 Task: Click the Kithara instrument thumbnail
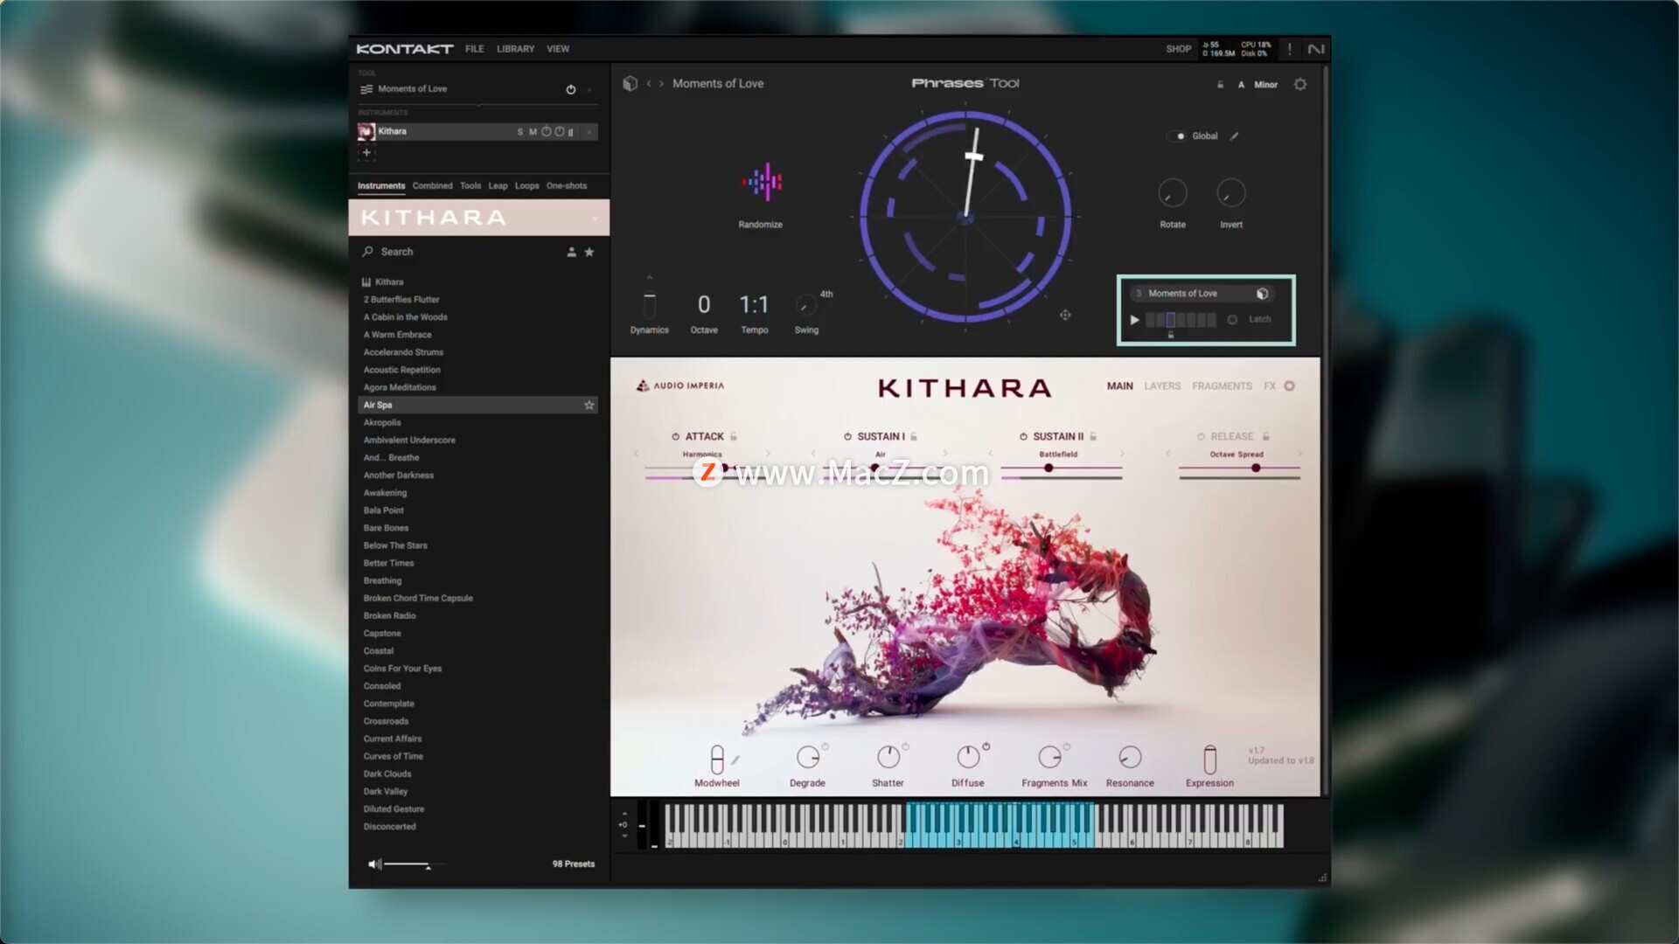[x=366, y=131]
